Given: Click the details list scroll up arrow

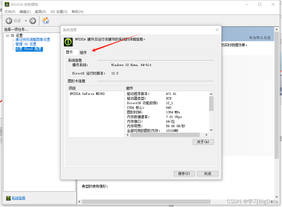Looking at the screenshot, I should [x=211, y=94].
